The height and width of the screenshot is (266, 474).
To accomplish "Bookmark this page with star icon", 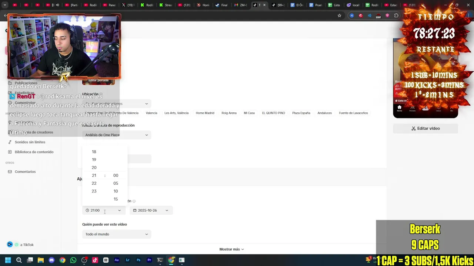I will tap(339, 16).
